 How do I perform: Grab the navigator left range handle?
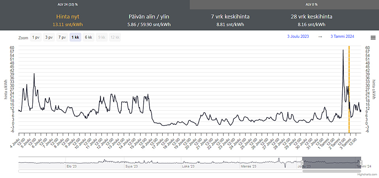pyautogui.click(x=302, y=162)
